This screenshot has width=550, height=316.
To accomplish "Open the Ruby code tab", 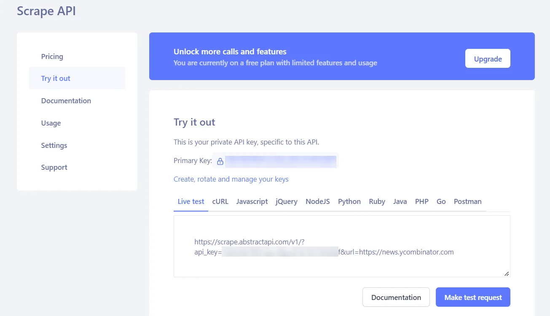I will 376,201.
